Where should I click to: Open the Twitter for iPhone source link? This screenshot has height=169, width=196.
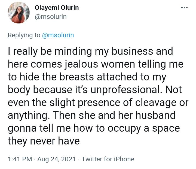click(x=108, y=159)
